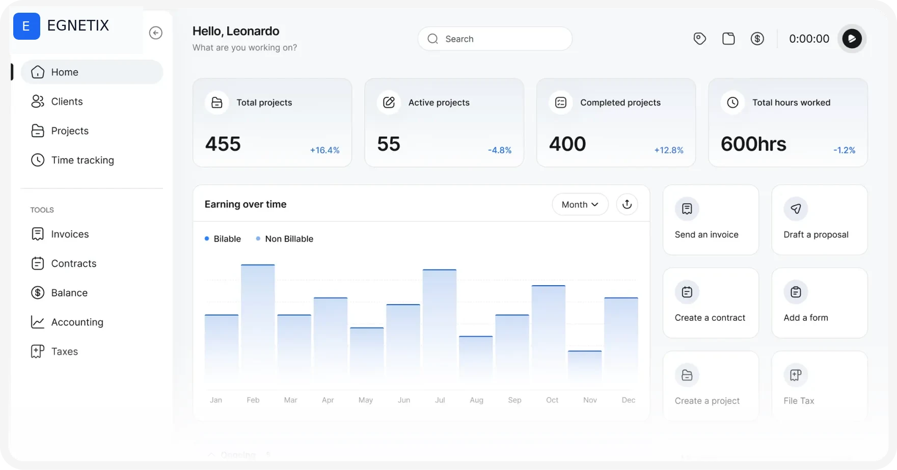Click the Earning over time heading
The image size is (897, 470).
[x=246, y=204]
